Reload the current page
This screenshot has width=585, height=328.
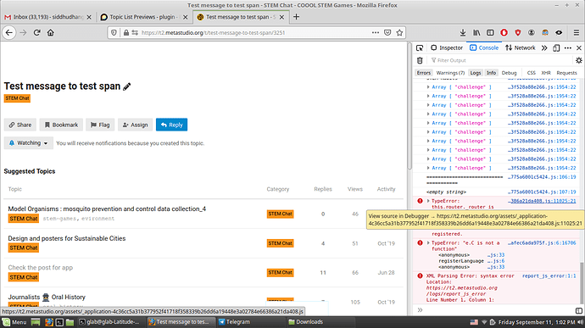click(36, 33)
